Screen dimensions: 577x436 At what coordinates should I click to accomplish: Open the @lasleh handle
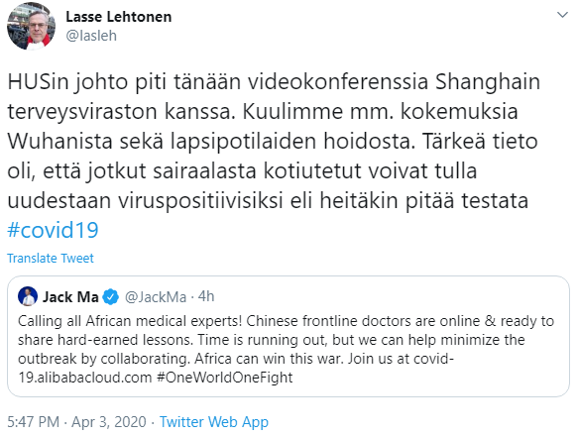(x=91, y=36)
